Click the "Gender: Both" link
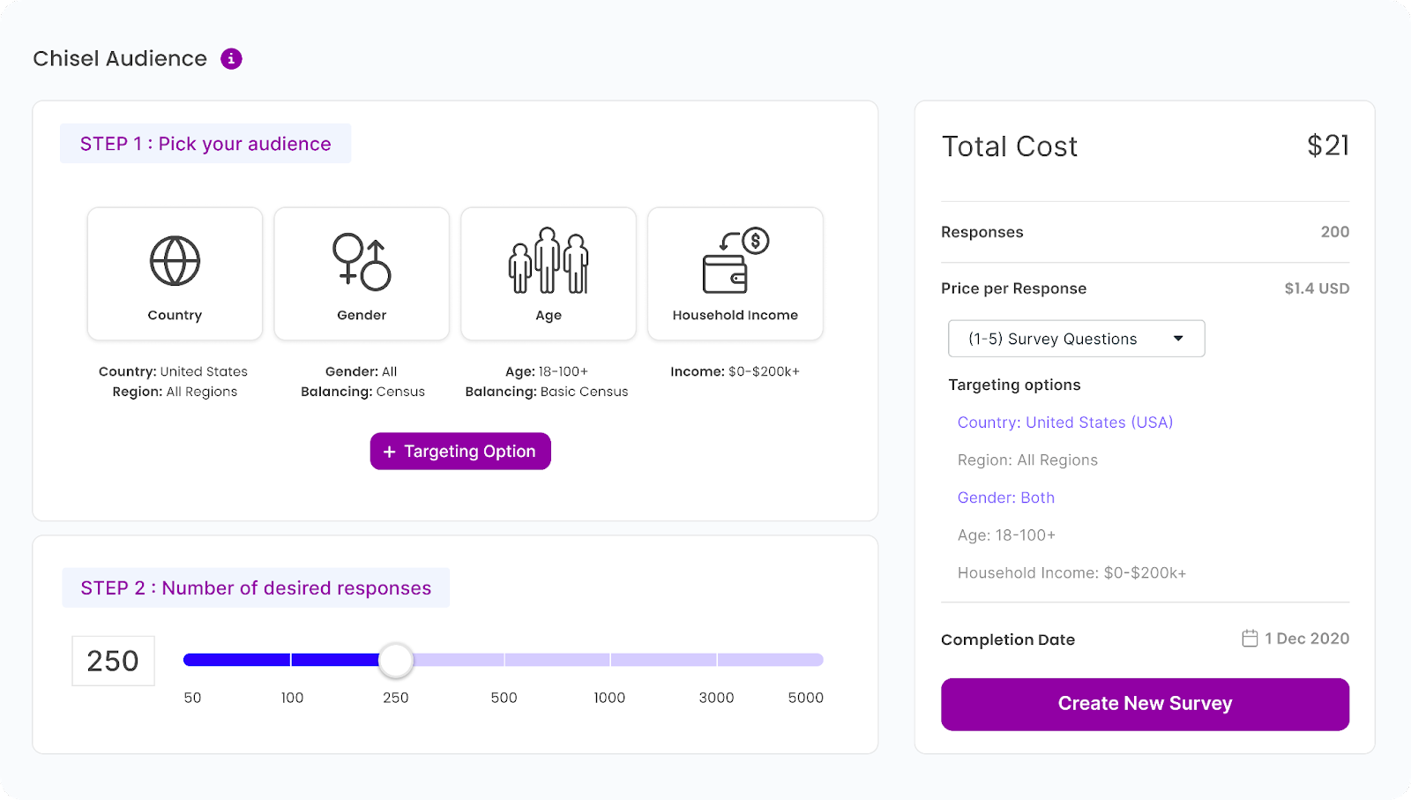Viewport: 1411px width, 800px height. coord(1005,497)
